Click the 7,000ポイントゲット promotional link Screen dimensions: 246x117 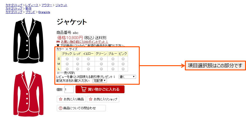click(x=84, y=42)
